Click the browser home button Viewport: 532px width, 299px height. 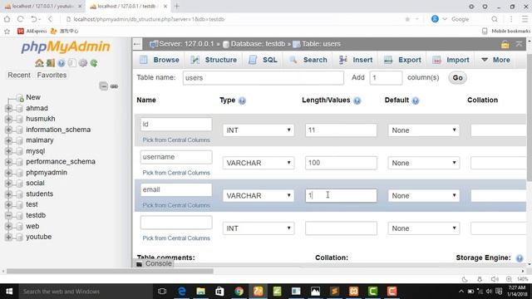point(7,19)
